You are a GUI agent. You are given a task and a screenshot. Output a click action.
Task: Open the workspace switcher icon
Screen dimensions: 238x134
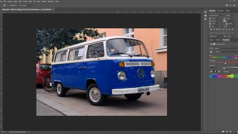[x=234, y=5]
